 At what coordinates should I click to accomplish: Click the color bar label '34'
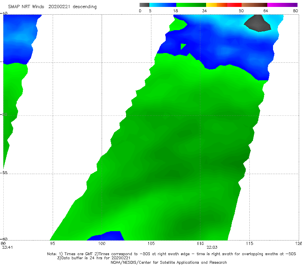tap(204, 11)
